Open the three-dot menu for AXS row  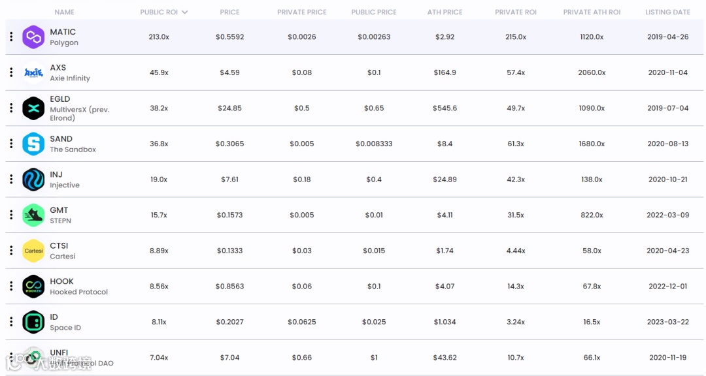(11, 72)
